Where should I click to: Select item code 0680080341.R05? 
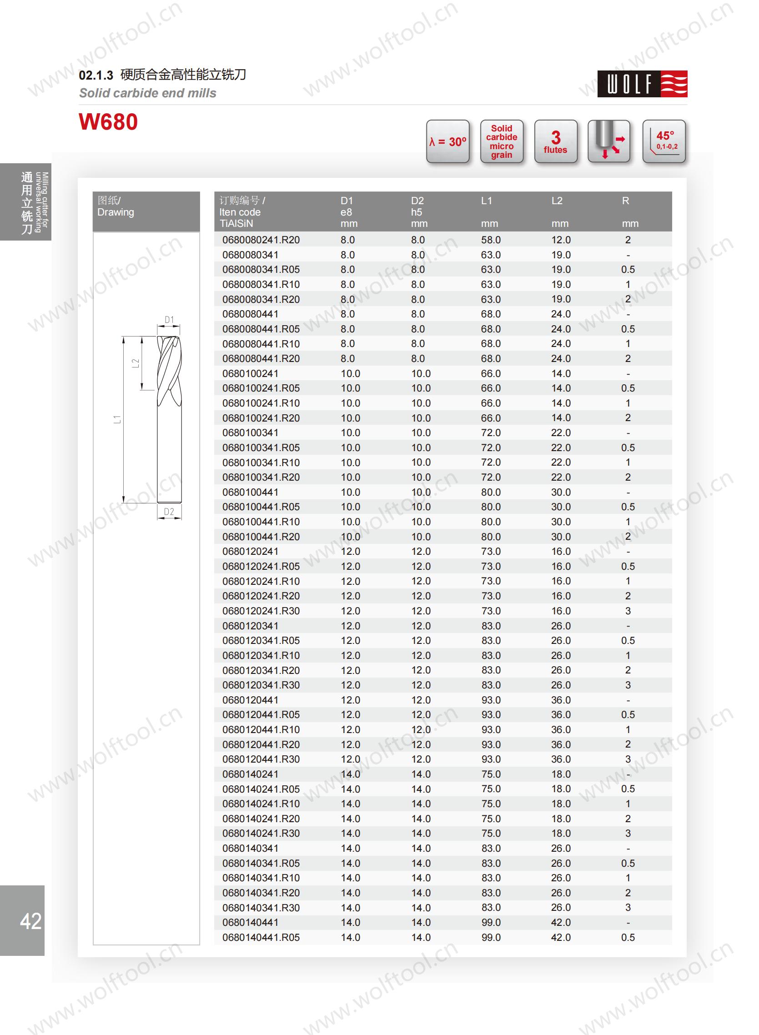tap(261, 269)
